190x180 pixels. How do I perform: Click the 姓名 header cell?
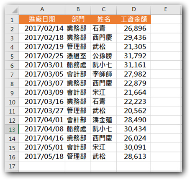pyautogui.click(x=104, y=19)
